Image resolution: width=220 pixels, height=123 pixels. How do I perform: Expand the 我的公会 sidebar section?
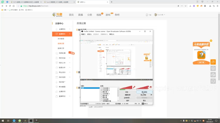[x=70, y=63]
